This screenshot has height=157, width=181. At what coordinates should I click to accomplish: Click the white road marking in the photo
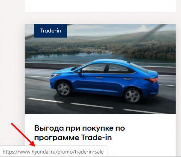click(92, 106)
